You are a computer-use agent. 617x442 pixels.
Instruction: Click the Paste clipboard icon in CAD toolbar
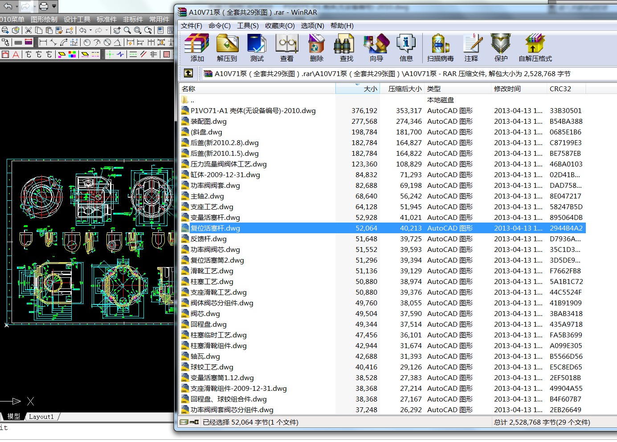tap(49, 30)
